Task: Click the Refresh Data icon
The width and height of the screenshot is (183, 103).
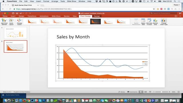Action: pyautogui.click(x=155, y=22)
